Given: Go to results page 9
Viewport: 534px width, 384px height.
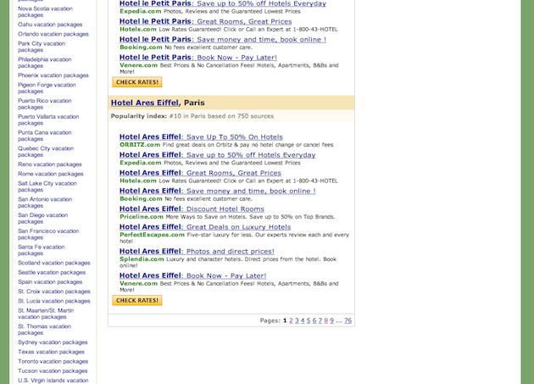Looking at the screenshot, I should click(x=331, y=320).
